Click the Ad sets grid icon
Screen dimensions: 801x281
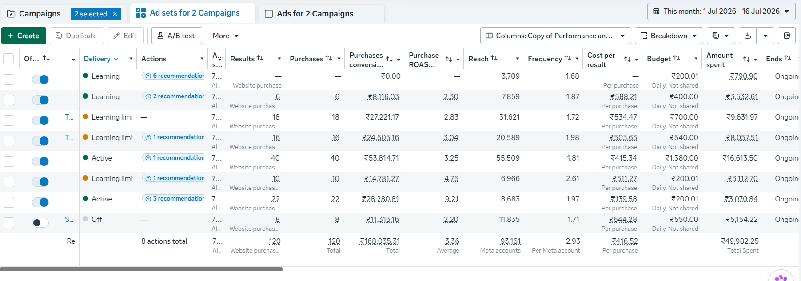[x=141, y=13]
